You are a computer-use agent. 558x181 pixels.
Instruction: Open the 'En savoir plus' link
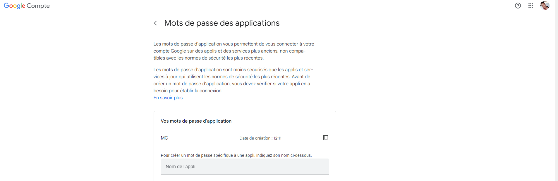168,98
